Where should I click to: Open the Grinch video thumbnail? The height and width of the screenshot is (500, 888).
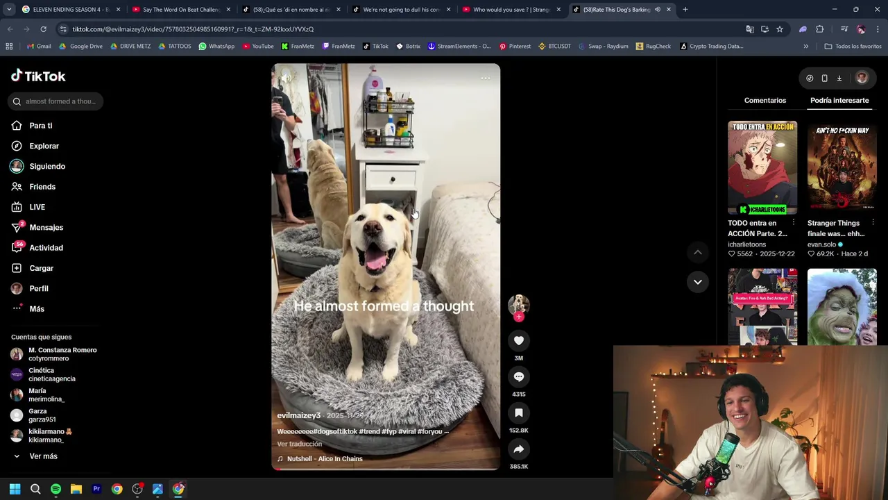[x=842, y=306]
